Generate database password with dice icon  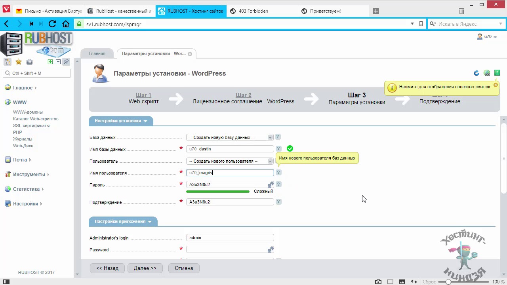coord(271,185)
